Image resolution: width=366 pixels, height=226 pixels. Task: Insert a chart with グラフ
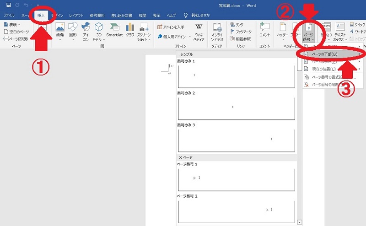click(130, 30)
